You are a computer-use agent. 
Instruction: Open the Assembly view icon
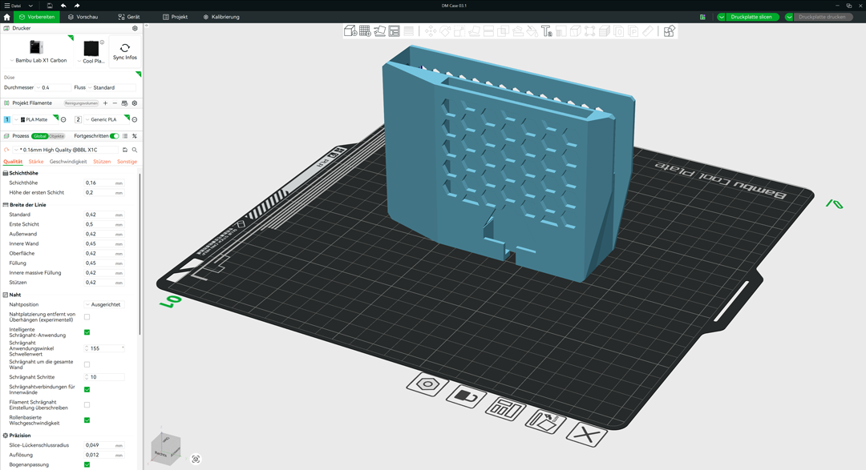(670, 31)
